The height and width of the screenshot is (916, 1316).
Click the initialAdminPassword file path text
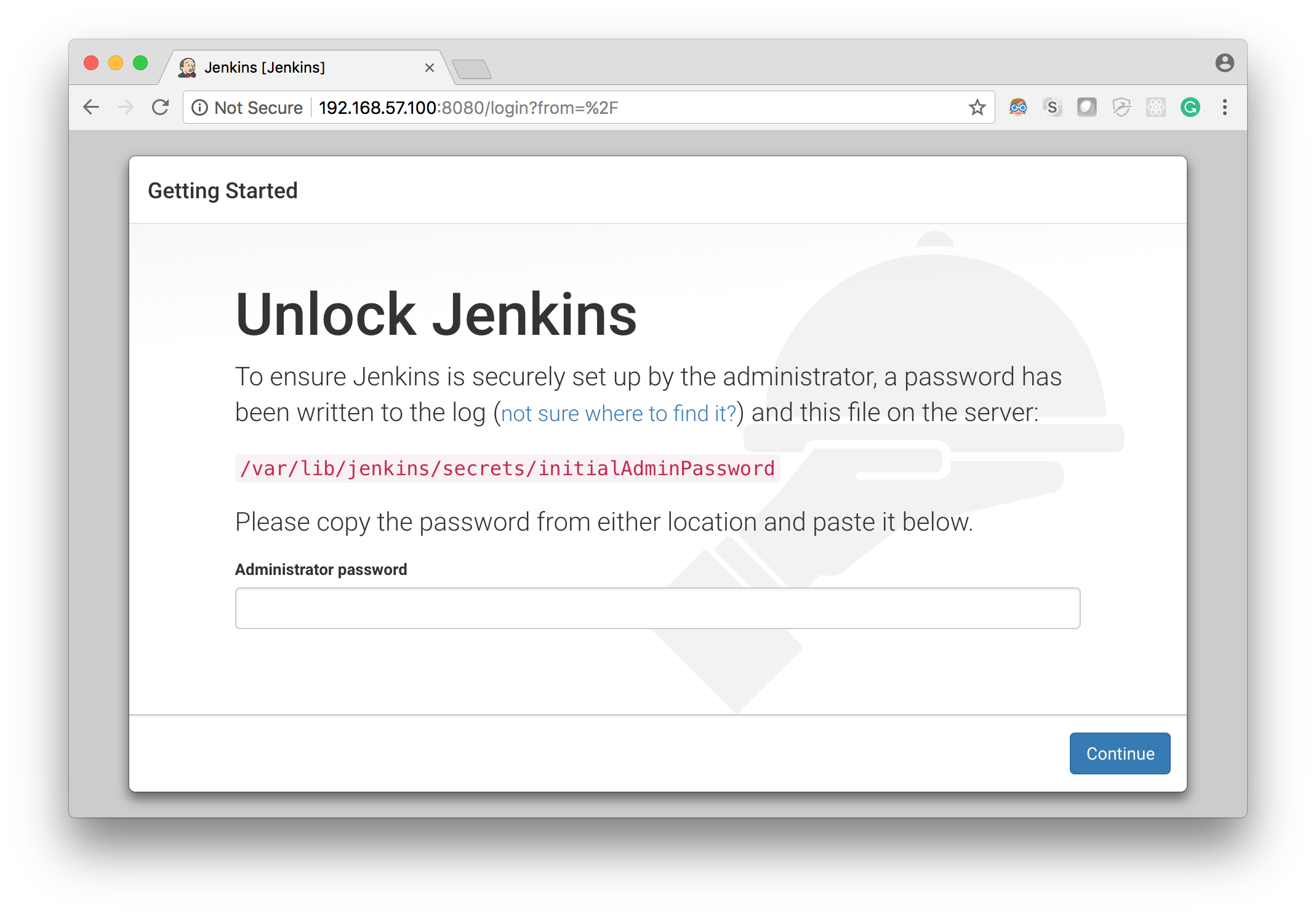(507, 468)
